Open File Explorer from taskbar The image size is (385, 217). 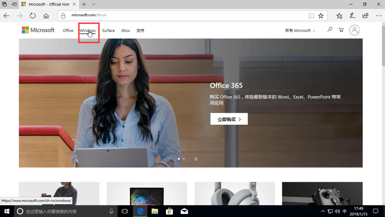click(x=155, y=211)
